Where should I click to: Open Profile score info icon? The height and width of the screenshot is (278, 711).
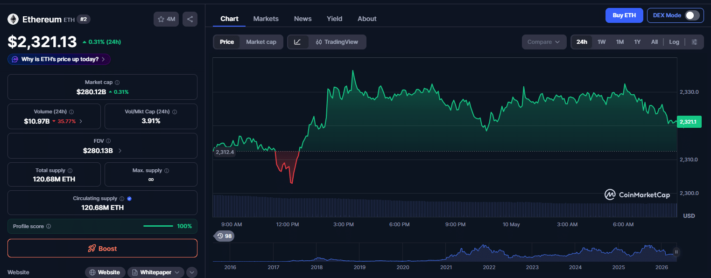(x=49, y=226)
